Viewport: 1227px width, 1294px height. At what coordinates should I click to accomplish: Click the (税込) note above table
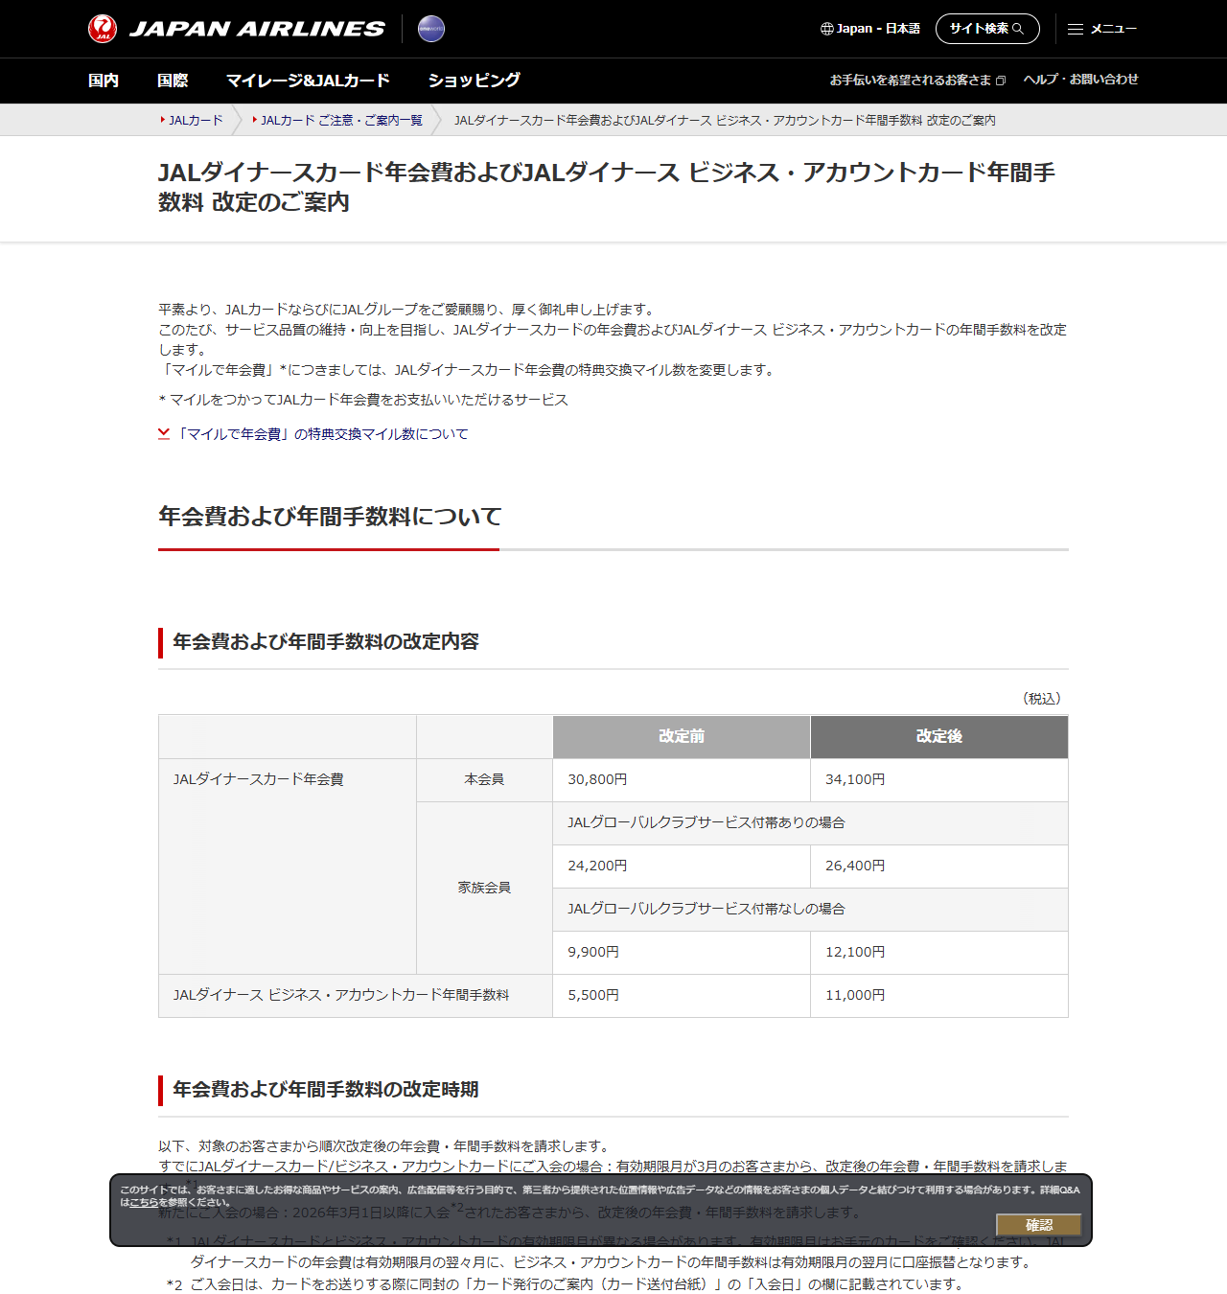pos(1042,699)
